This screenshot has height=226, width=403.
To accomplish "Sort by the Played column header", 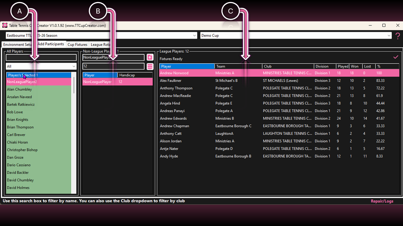I will tap(343, 66).
